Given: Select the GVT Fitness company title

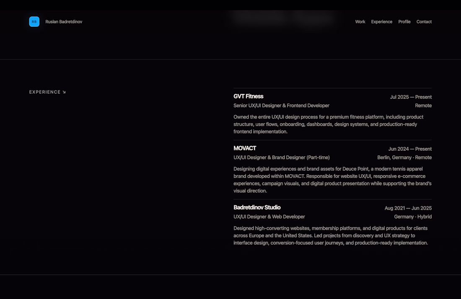Looking at the screenshot, I should tap(249, 96).
